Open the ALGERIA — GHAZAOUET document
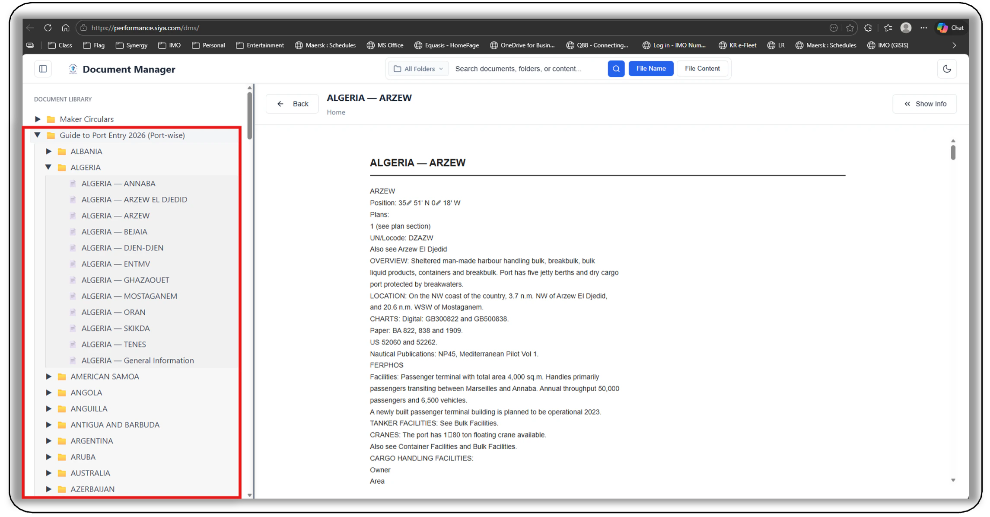 125,280
